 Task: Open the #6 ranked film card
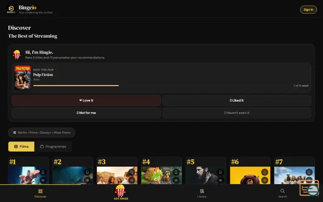[250, 170]
